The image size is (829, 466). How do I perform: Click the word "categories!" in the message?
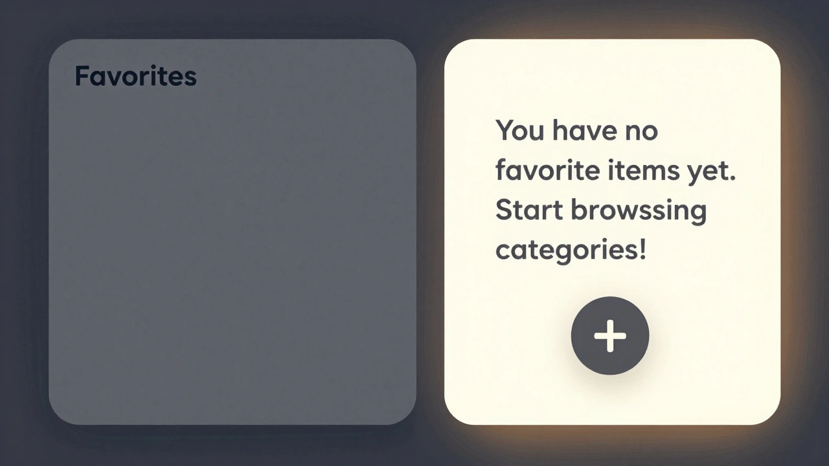tap(571, 250)
